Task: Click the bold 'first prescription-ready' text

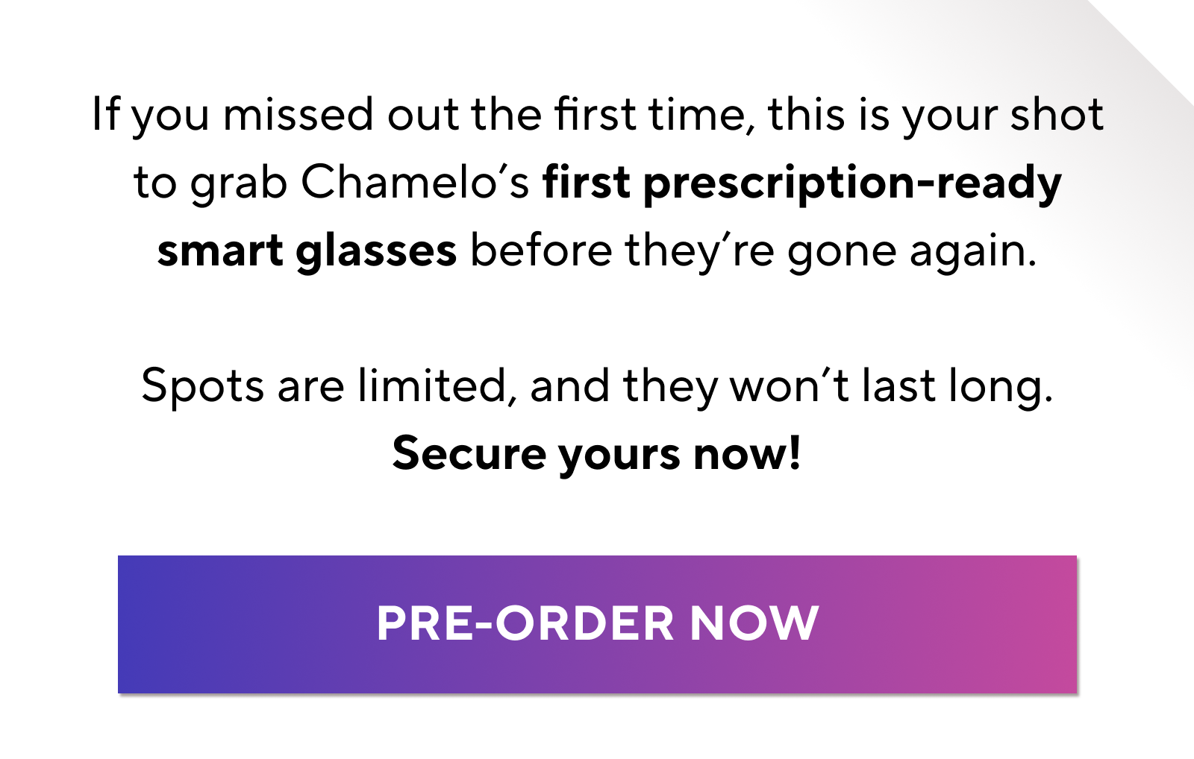Action: 801,183
